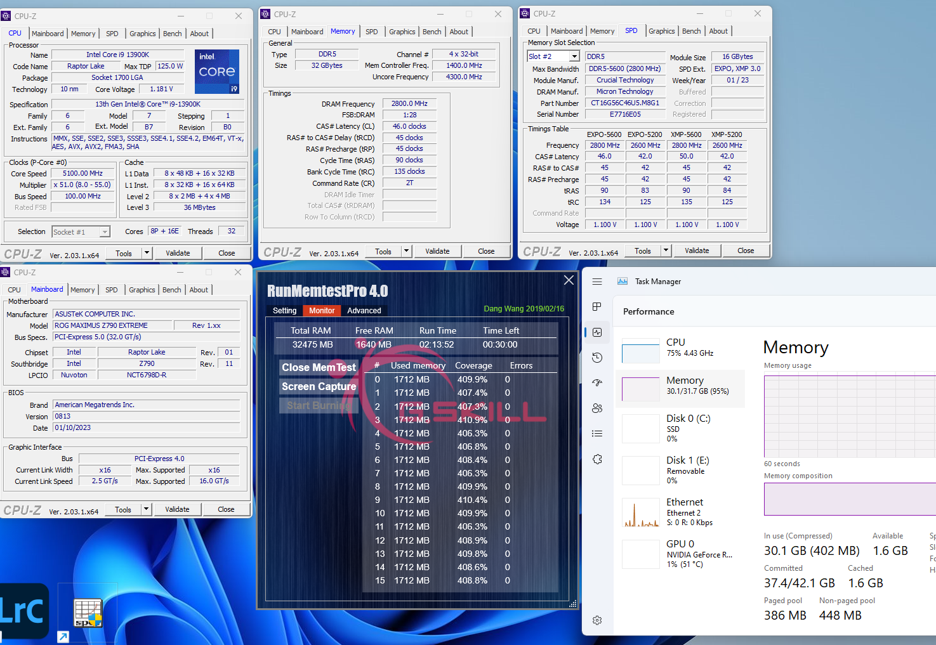The image size is (936, 645).
Task: Open Processes page icon in Task Manager sidebar
Action: coord(597,307)
